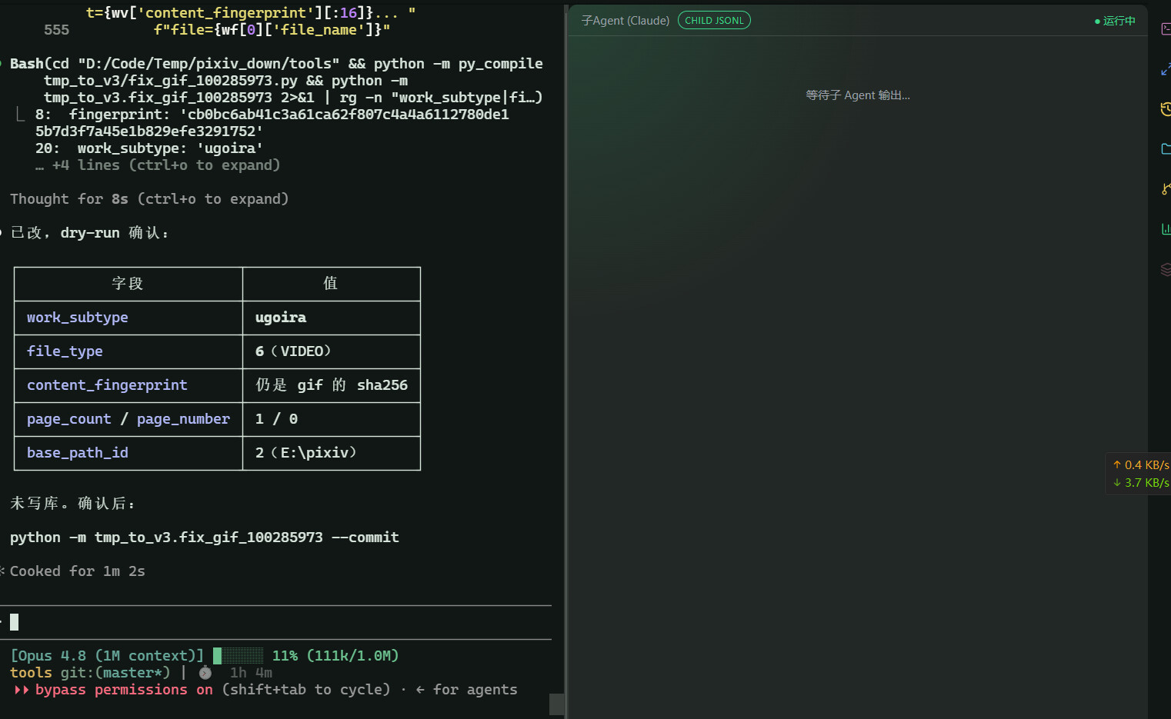
Task: Focus the terminal prompt input line
Action: point(277,622)
